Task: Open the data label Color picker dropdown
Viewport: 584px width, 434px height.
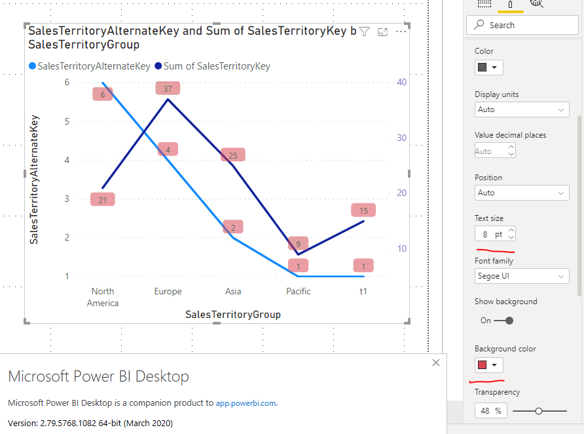Action: pos(488,68)
